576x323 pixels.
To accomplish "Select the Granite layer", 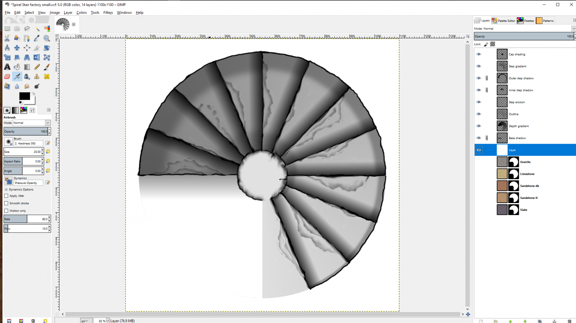I will [x=525, y=162].
